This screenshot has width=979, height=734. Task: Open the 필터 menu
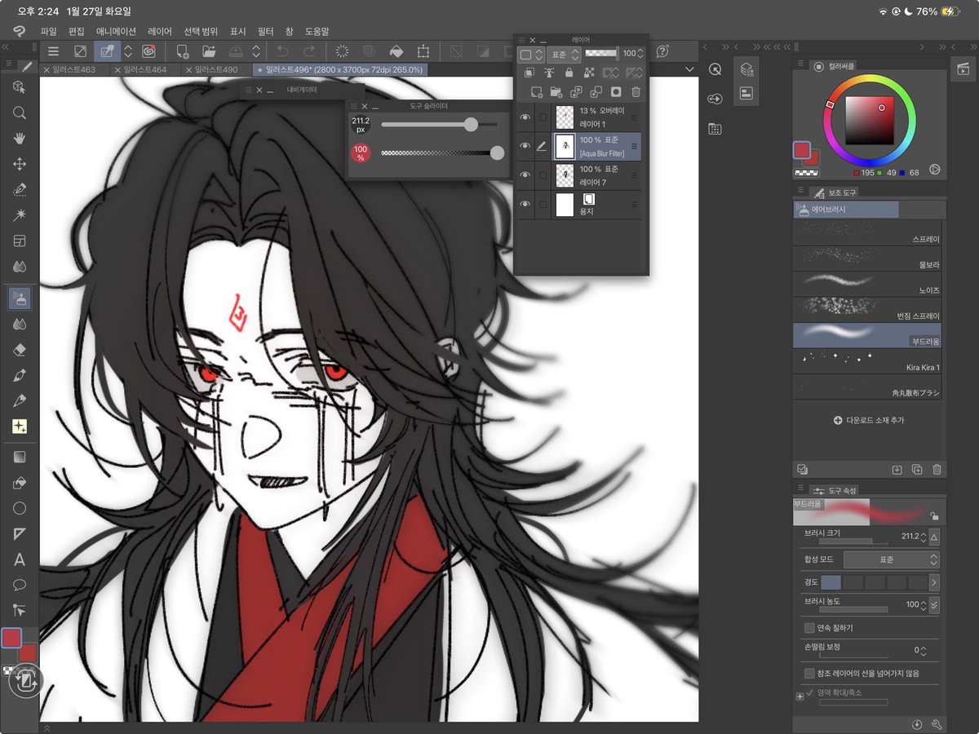click(x=265, y=31)
